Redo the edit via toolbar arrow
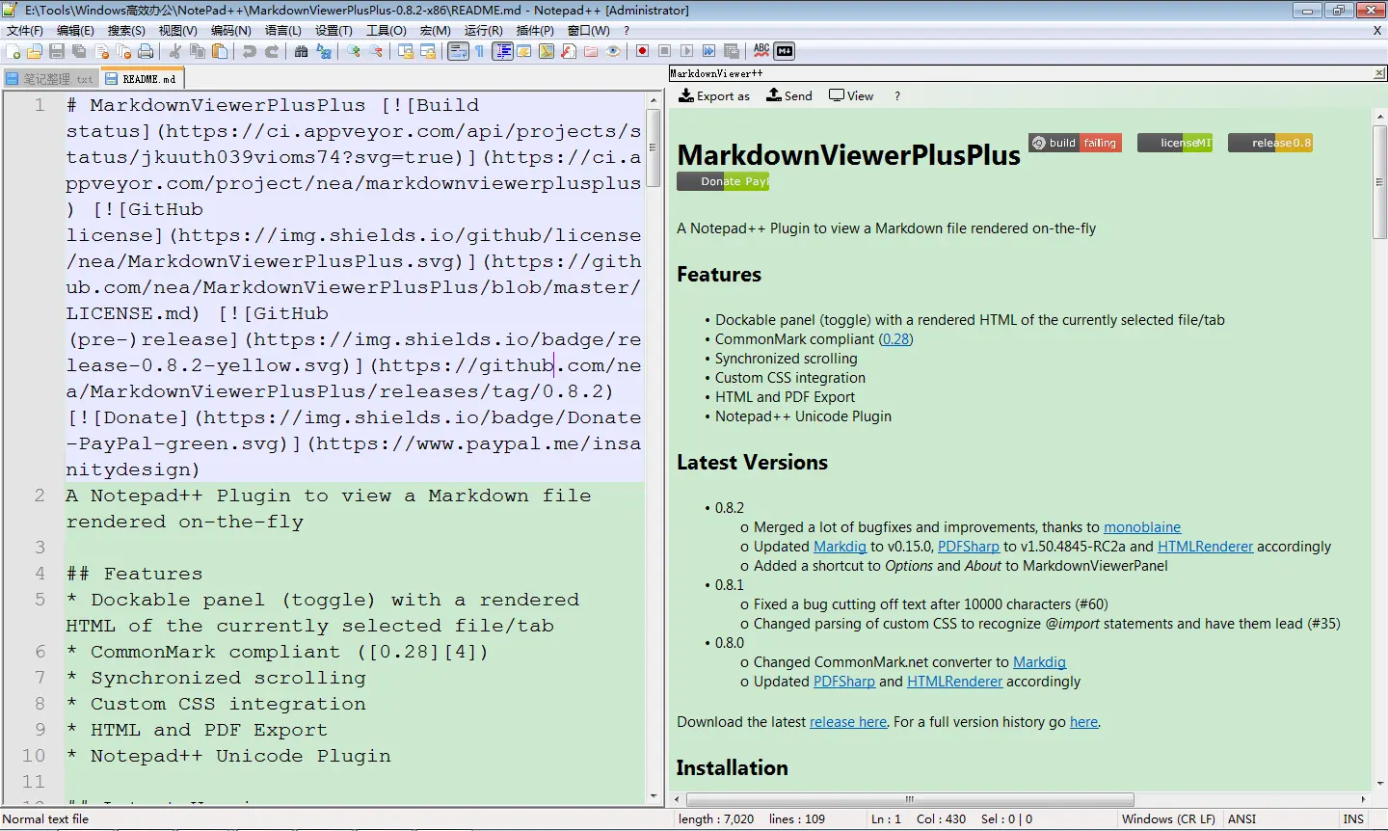Image resolution: width=1388 pixels, height=831 pixels. coord(272,51)
